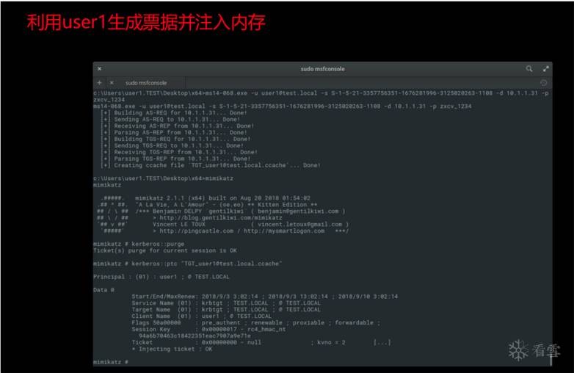This screenshot has width=574, height=373.
Task: Click the kerberos::purge command line
Action: click(x=139, y=244)
